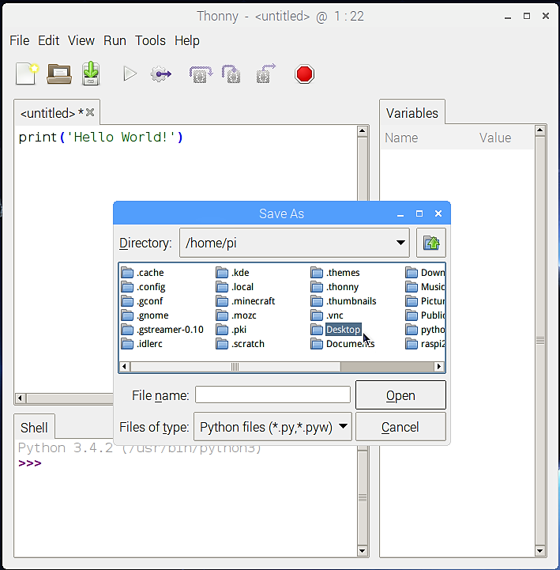Viewport: 560px width, 570px height.
Task: Expand the Directory path dropdown
Action: [400, 243]
